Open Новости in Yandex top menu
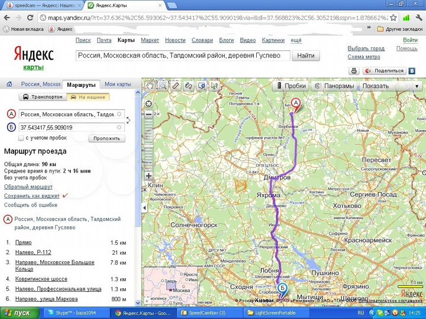Screen dimensions: 426x319 click(x=175, y=40)
